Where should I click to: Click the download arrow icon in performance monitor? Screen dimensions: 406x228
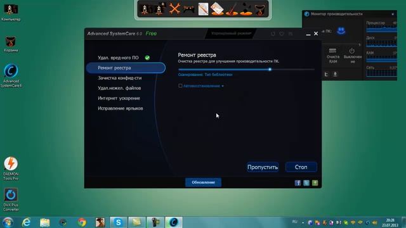(x=335, y=75)
